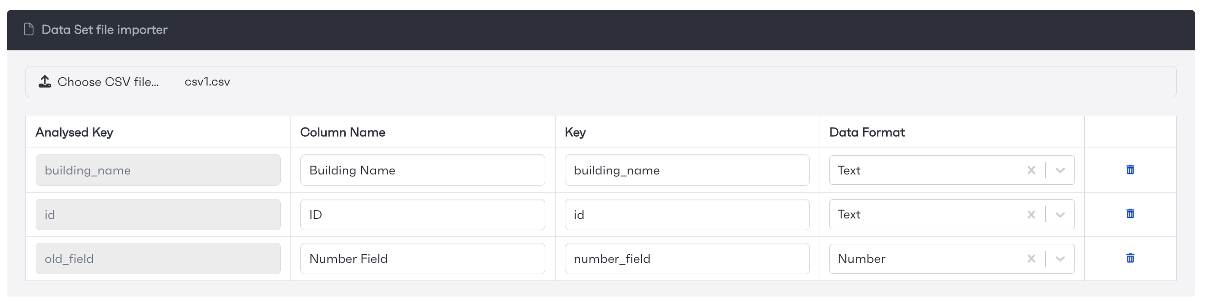Expand the Number data format dropdown

1060,259
